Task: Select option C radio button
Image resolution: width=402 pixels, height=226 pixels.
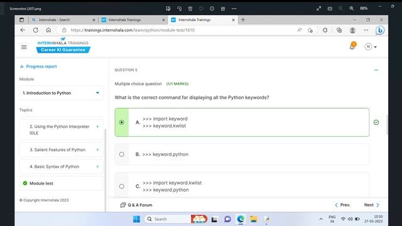Action: 121,186
